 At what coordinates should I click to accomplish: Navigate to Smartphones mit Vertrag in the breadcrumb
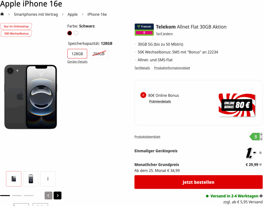(x=36, y=14)
